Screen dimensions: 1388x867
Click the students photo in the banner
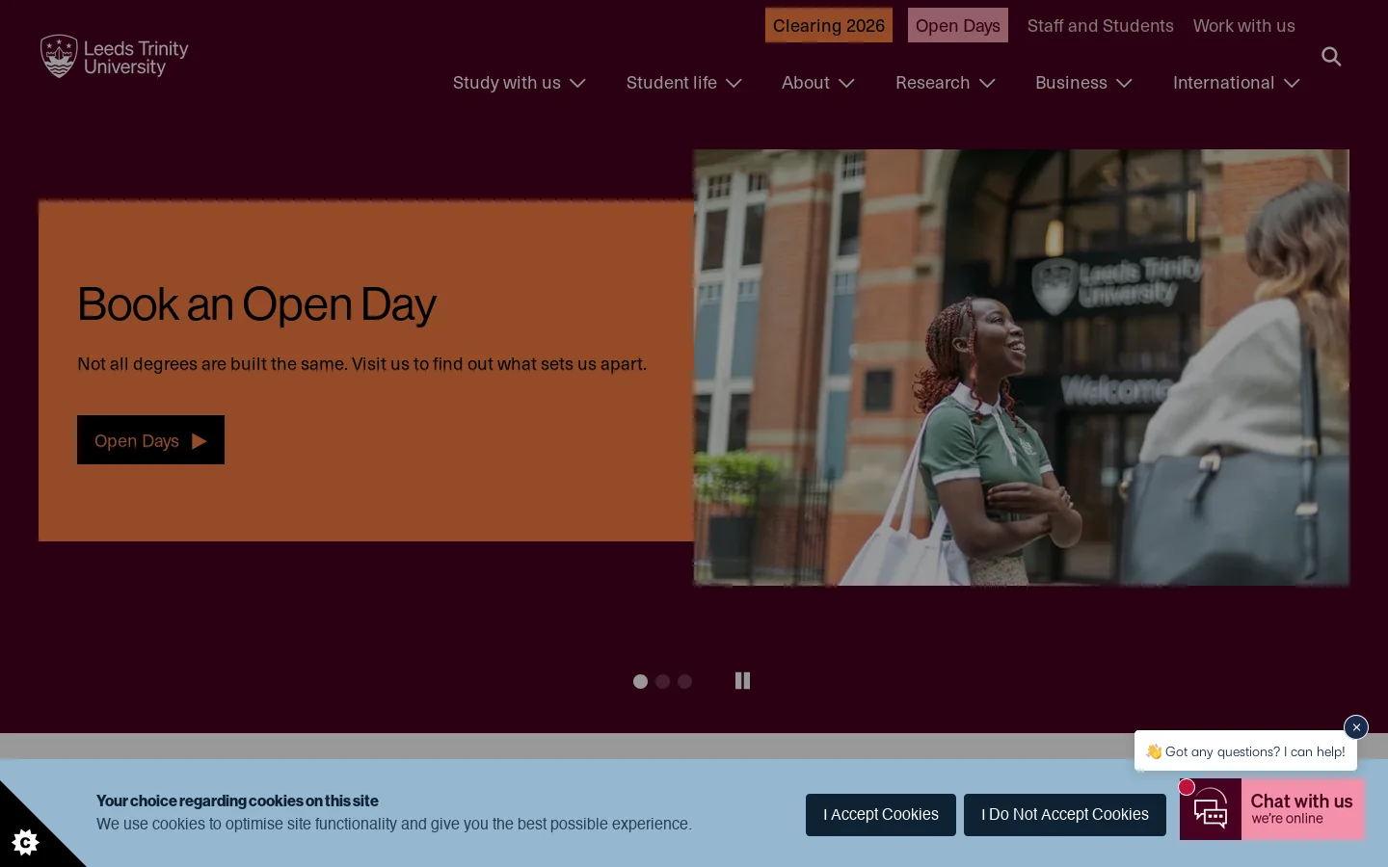coord(1022,367)
